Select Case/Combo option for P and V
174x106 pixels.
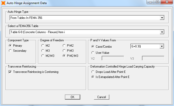point(93,47)
